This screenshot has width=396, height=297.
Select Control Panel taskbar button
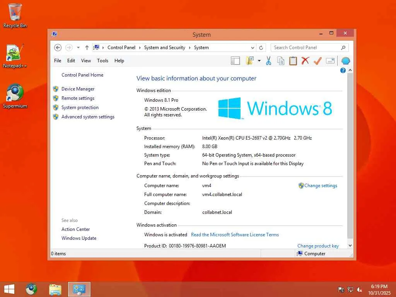click(79, 289)
